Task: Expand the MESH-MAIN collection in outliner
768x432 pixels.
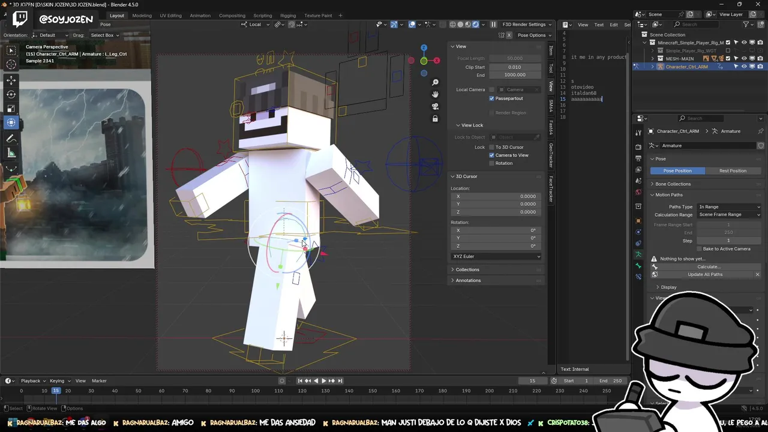Action: 653,59
